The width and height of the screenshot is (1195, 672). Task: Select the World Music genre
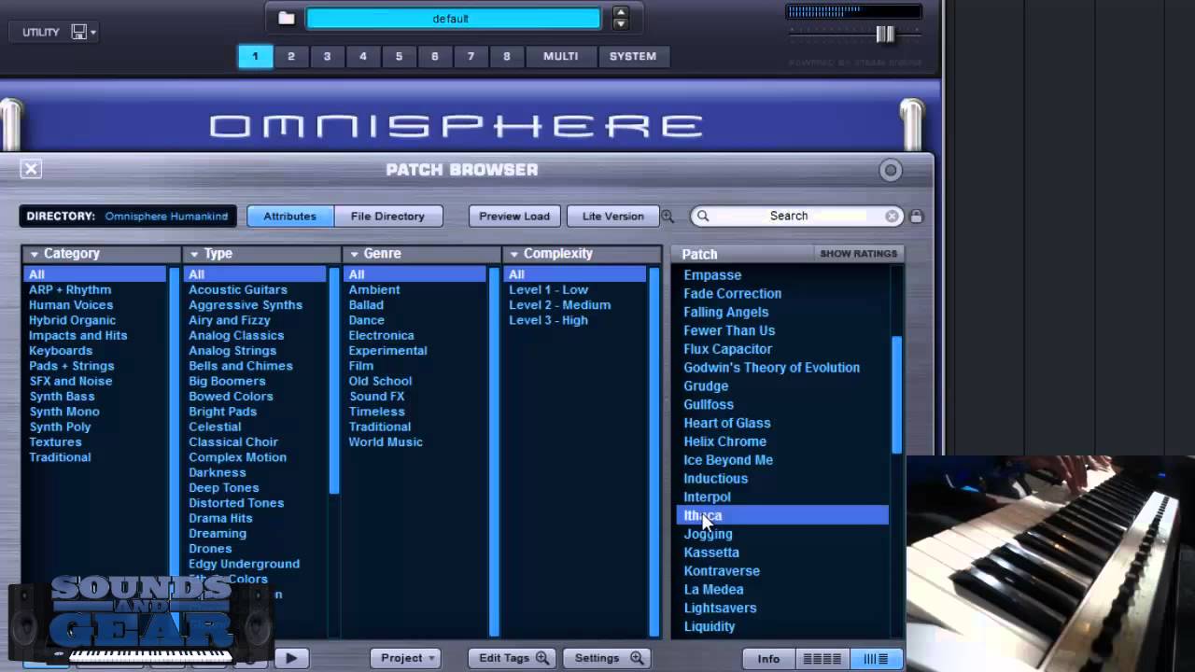click(x=386, y=442)
